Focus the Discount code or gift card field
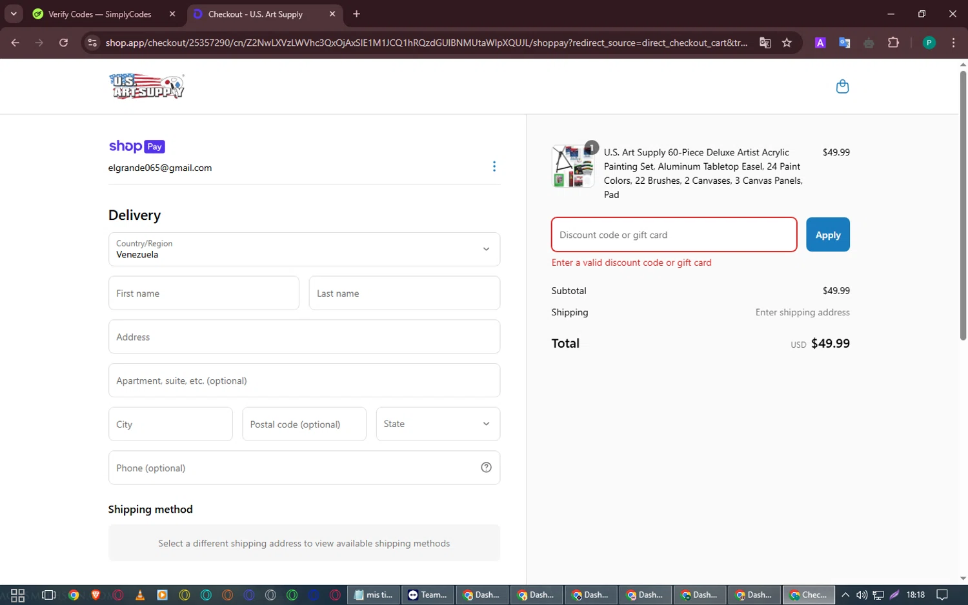Image resolution: width=968 pixels, height=605 pixels. 674,235
